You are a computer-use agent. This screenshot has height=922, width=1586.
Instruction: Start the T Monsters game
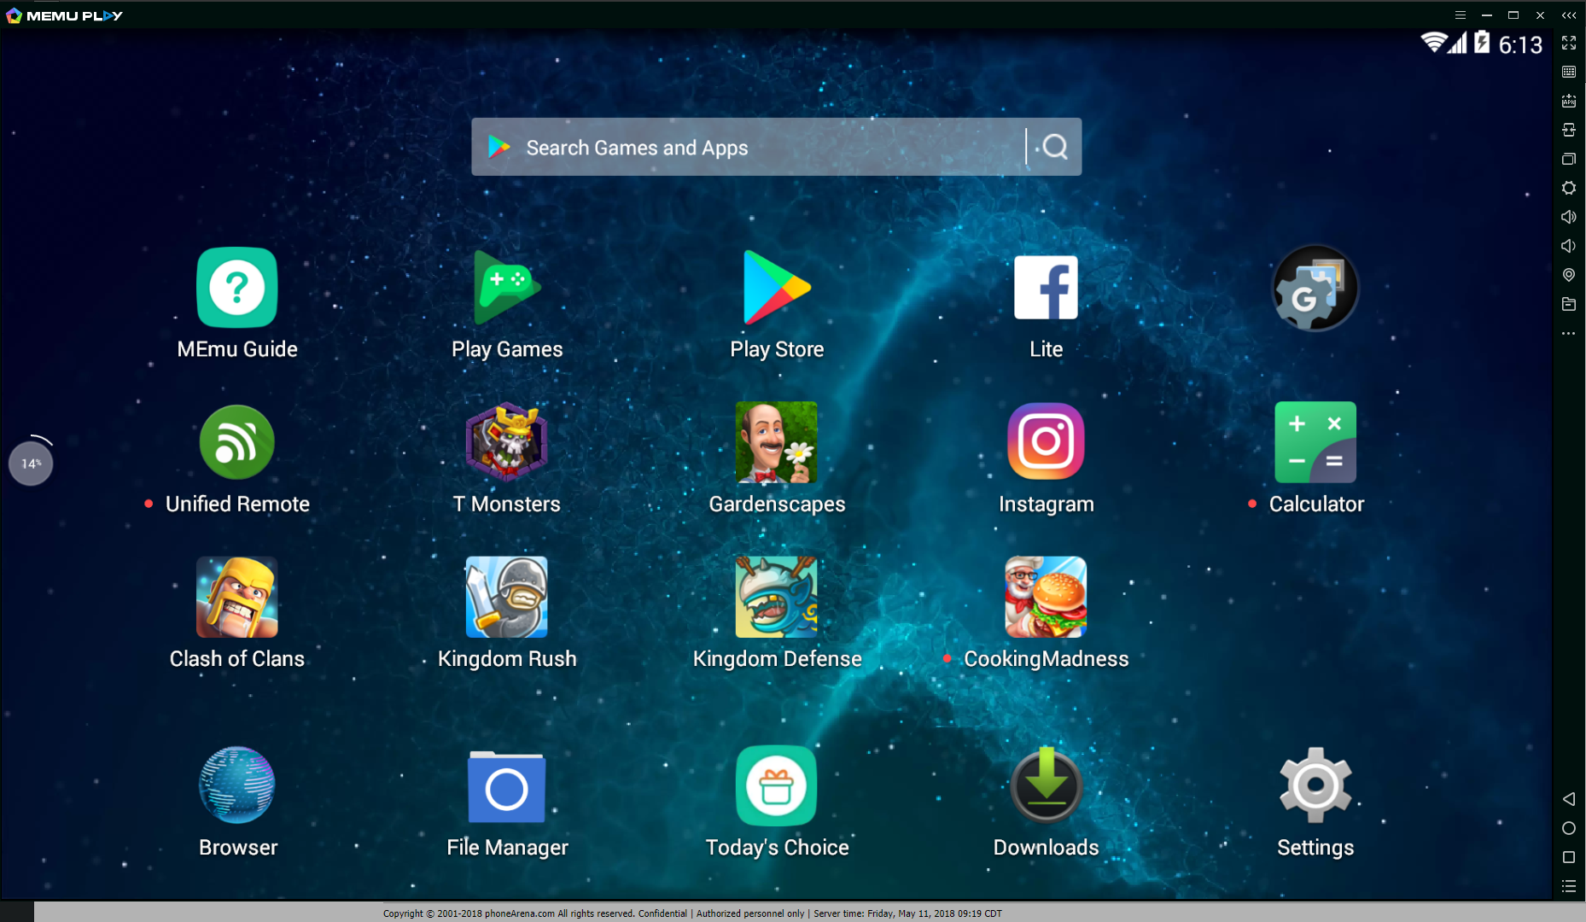(x=507, y=442)
